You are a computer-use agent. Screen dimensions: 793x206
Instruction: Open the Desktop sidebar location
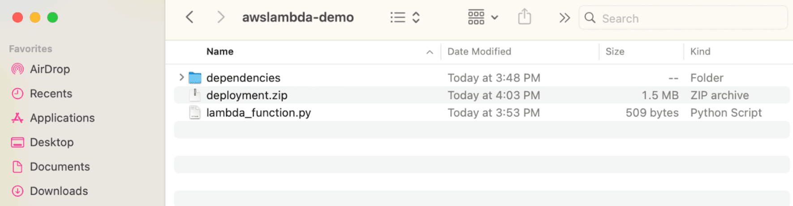(52, 142)
